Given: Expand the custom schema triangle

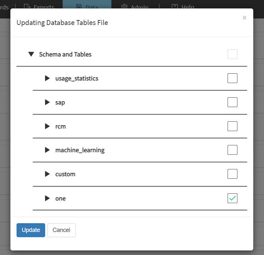Looking at the screenshot, I should [47, 174].
